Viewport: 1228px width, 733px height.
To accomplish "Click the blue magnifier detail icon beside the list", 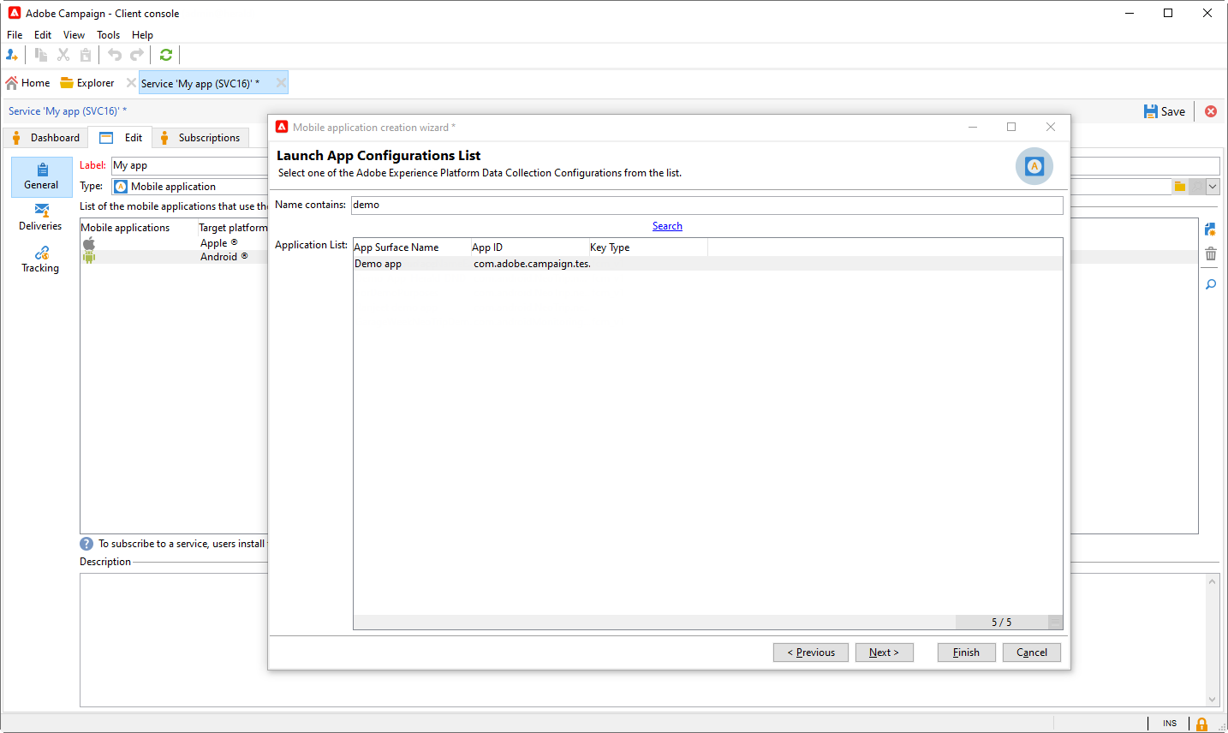I will (x=1211, y=284).
